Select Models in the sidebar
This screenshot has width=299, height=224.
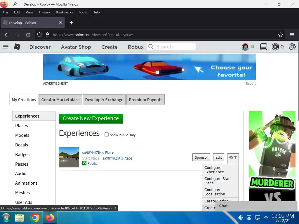pyautogui.click(x=22, y=135)
